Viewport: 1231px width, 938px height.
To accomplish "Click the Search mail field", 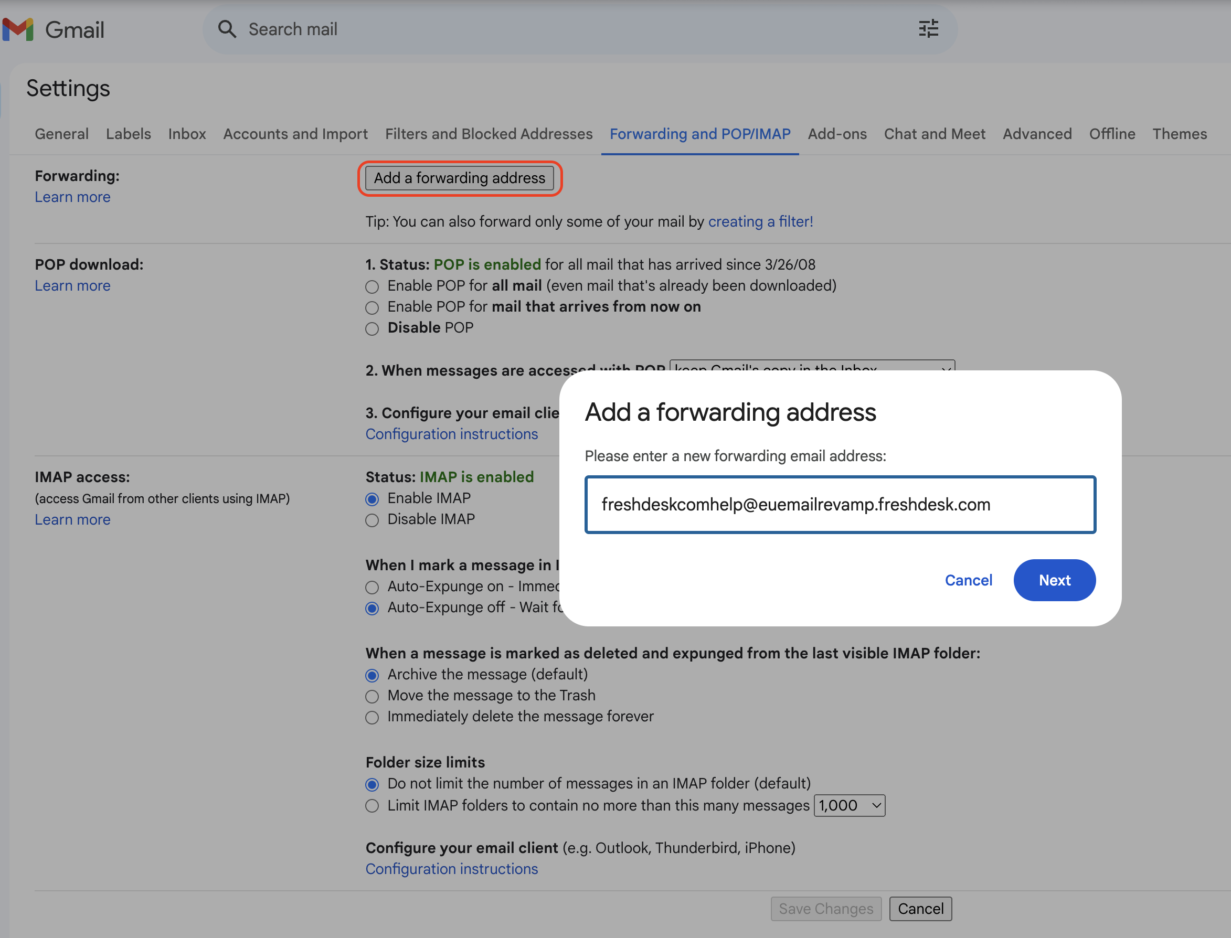I will pos(558,29).
